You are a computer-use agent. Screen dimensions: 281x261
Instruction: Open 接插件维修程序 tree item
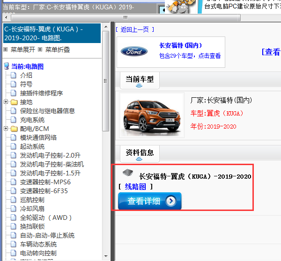point(41,93)
